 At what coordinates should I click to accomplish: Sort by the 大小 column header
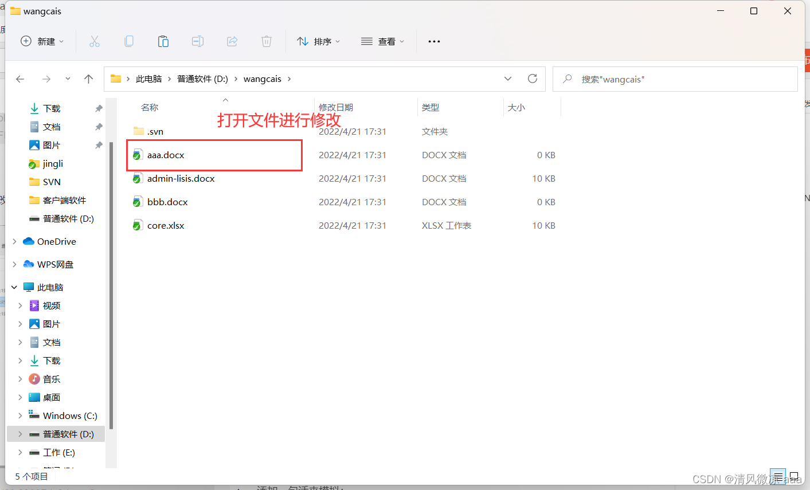pyautogui.click(x=516, y=107)
